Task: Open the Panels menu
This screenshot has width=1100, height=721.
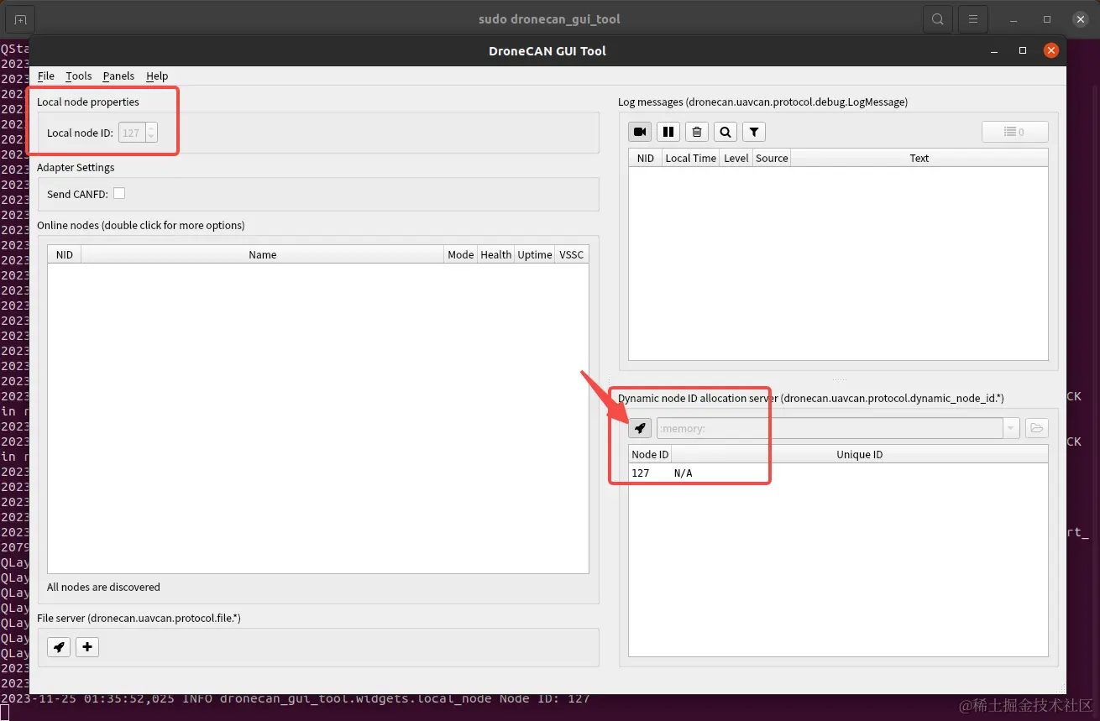Action: coord(118,76)
